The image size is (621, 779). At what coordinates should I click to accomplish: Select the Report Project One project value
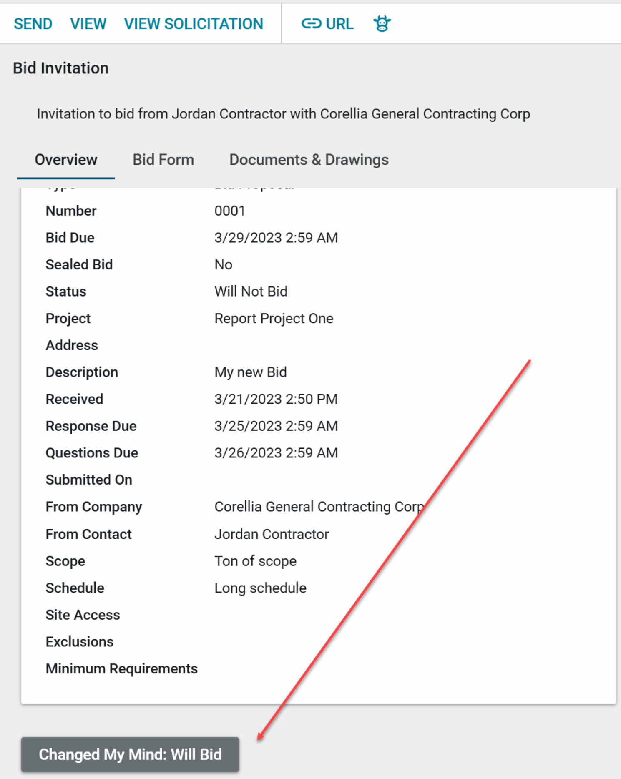274,319
